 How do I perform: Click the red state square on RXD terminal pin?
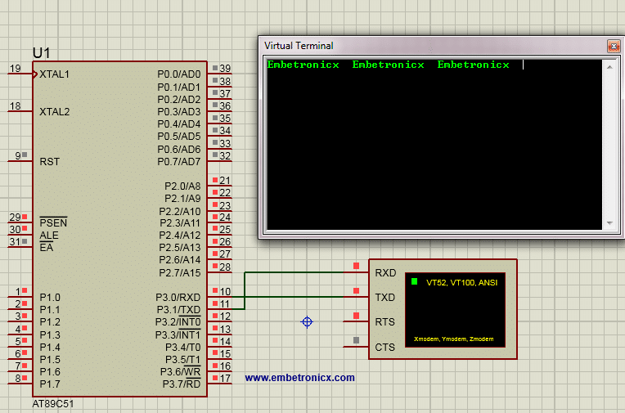356,266
